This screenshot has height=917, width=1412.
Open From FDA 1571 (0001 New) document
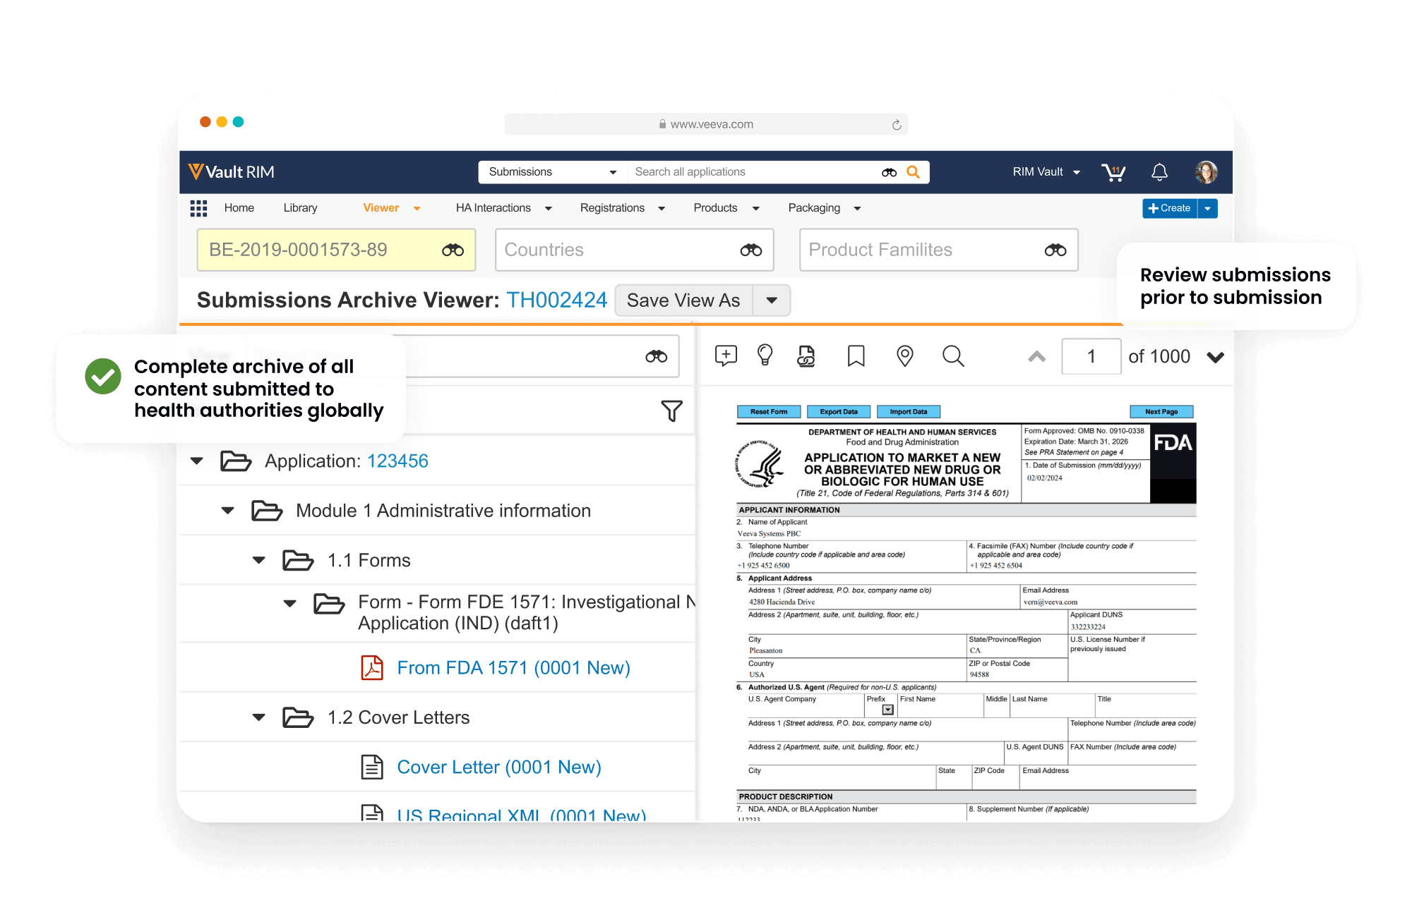pos(513,667)
